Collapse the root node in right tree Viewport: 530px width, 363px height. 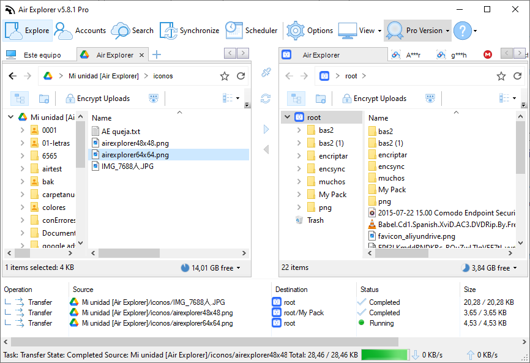click(x=287, y=118)
